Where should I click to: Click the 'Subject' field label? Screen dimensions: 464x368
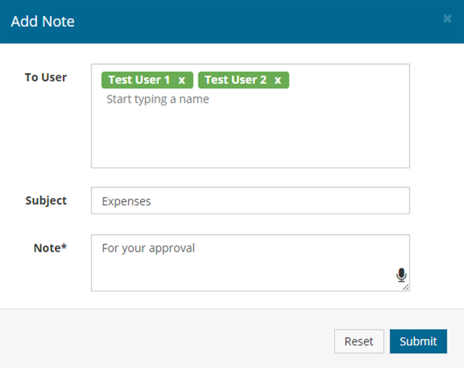click(x=46, y=201)
